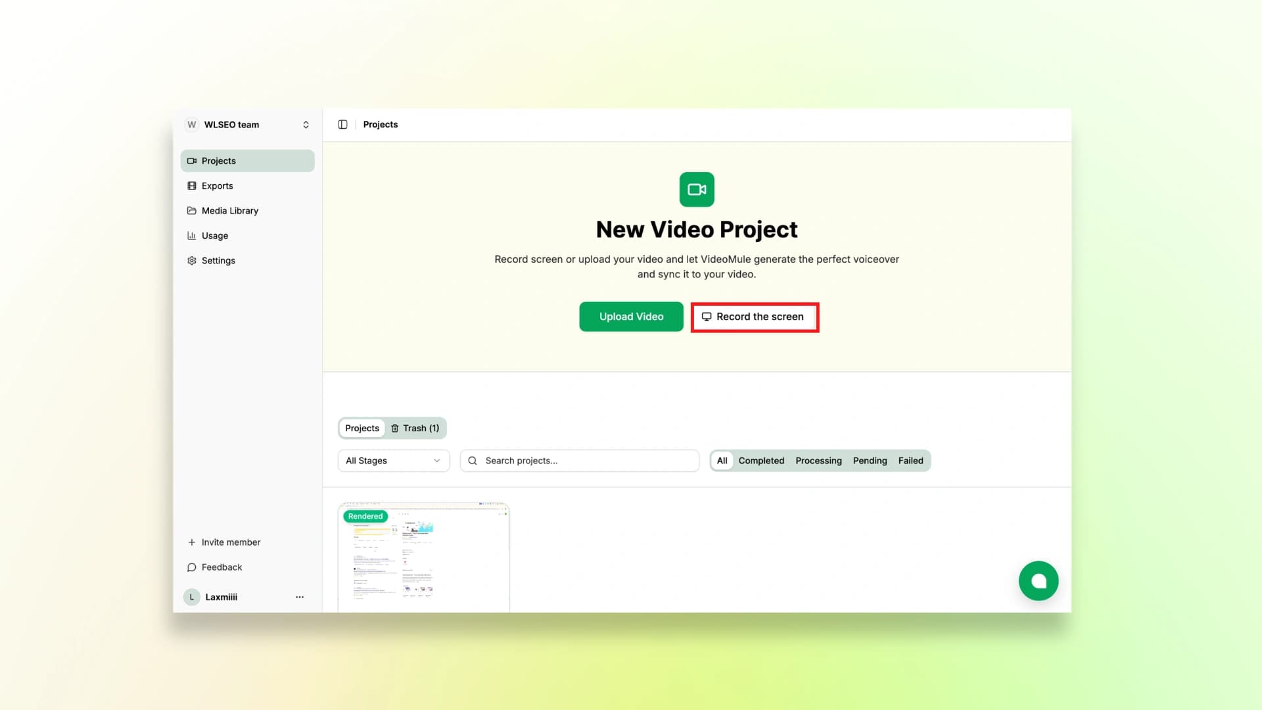Image resolution: width=1262 pixels, height=710 pixels.
Task: Click the search magnifier icon
Action: [472, 460]
